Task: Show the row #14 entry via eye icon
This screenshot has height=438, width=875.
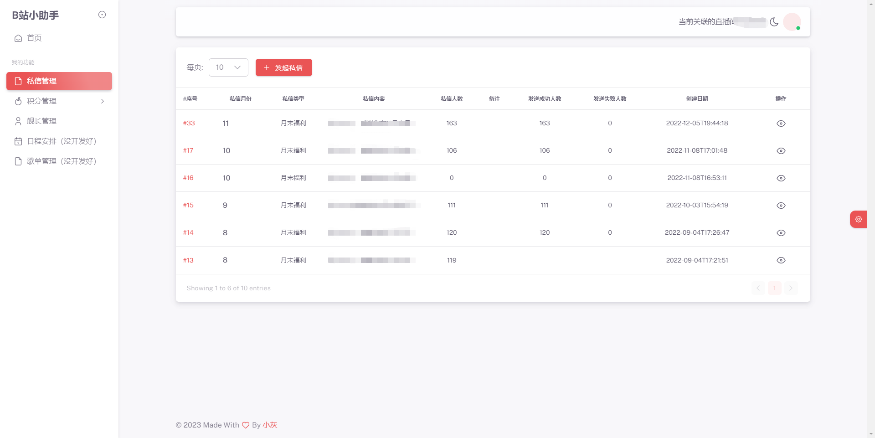Action: pyautogui.click(x=781, y=233)
